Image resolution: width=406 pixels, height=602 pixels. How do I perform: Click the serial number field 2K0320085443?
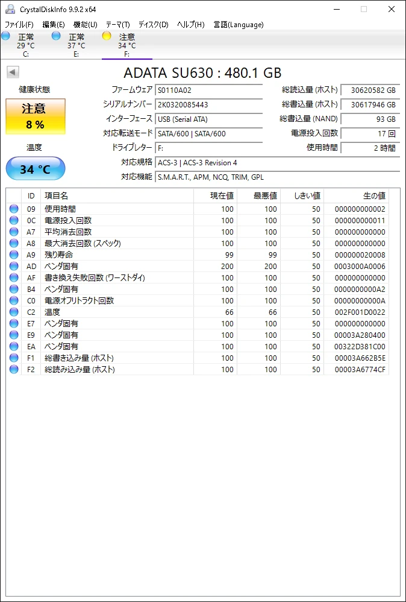point(208,105)
